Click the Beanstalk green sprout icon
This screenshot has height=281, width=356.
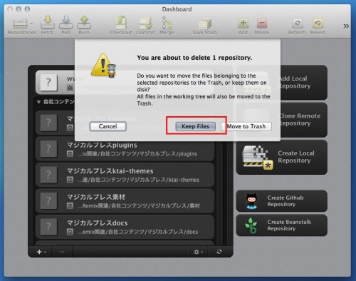tap(251, 225)
